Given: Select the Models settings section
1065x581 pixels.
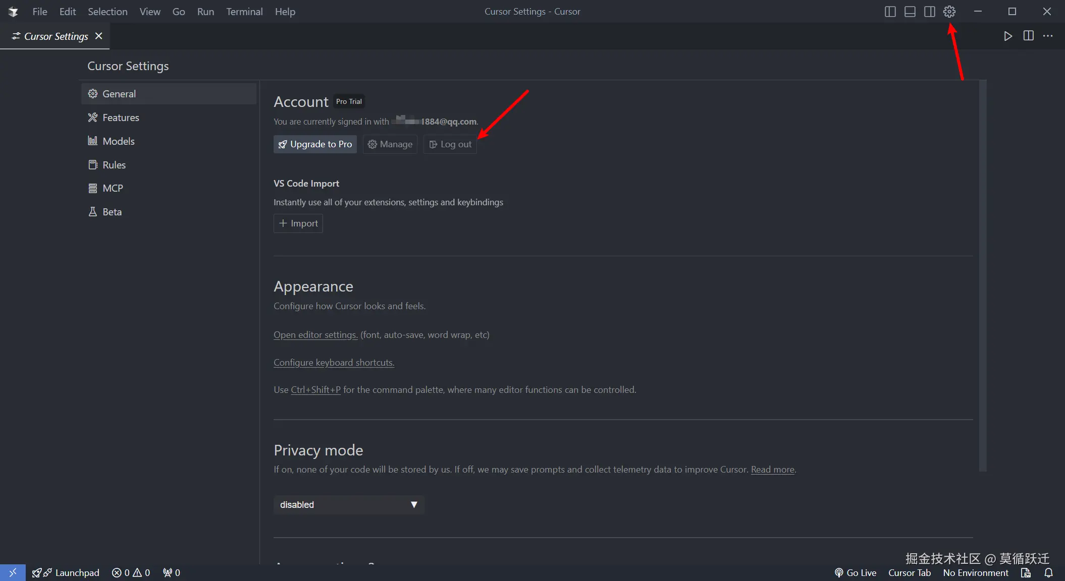Looking at the screenshot, I should [119, 141].
